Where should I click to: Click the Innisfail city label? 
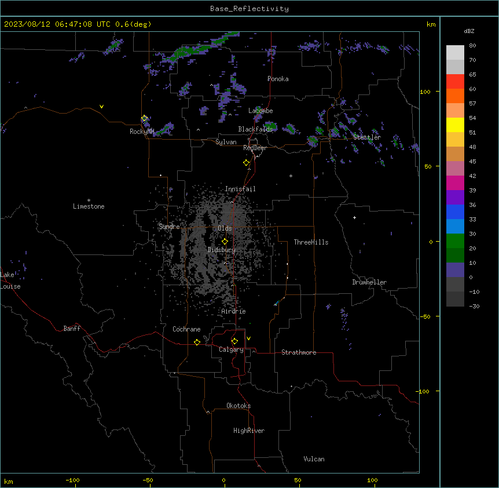(x=240, y=189)
